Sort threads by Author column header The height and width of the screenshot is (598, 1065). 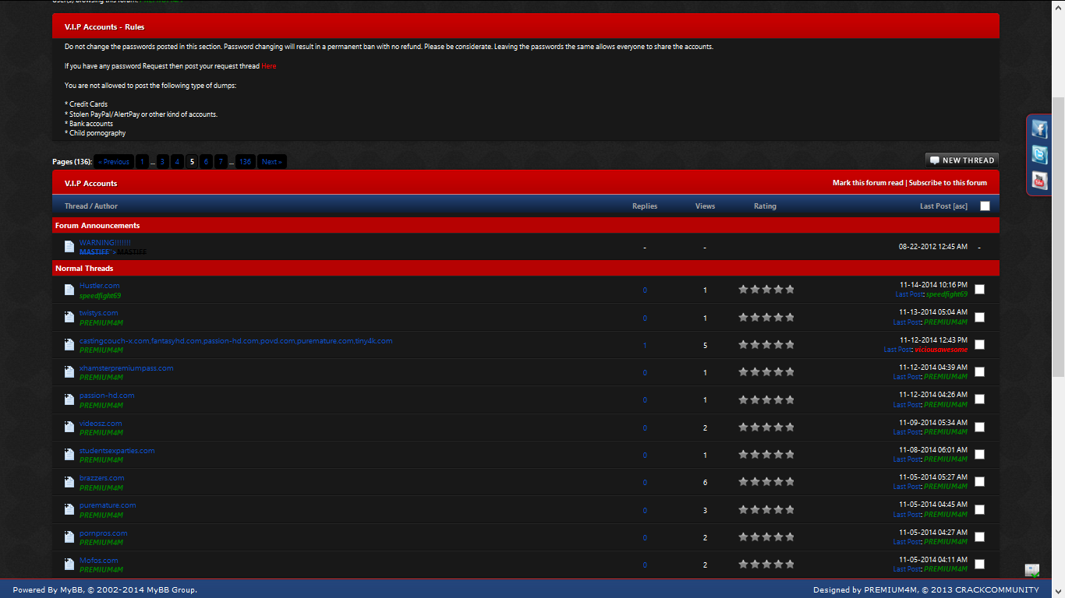tap(106, 206)
